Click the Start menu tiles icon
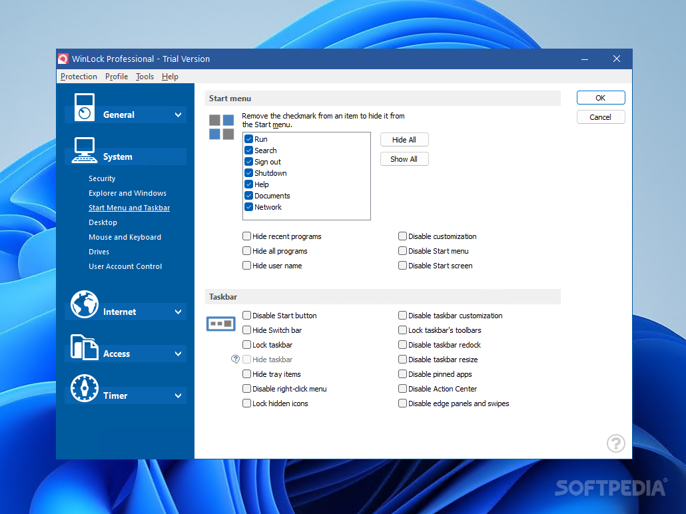 [221, 127]
